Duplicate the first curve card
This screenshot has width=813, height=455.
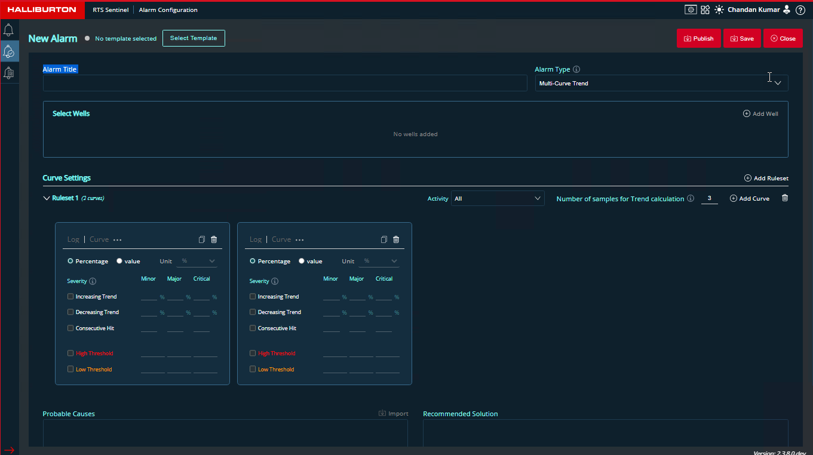pos(202,239)
